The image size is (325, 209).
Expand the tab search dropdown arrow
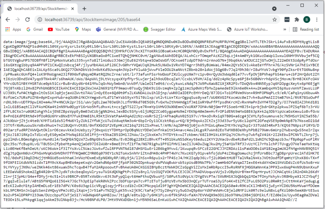pyautogui.click(x=274, y=9)
